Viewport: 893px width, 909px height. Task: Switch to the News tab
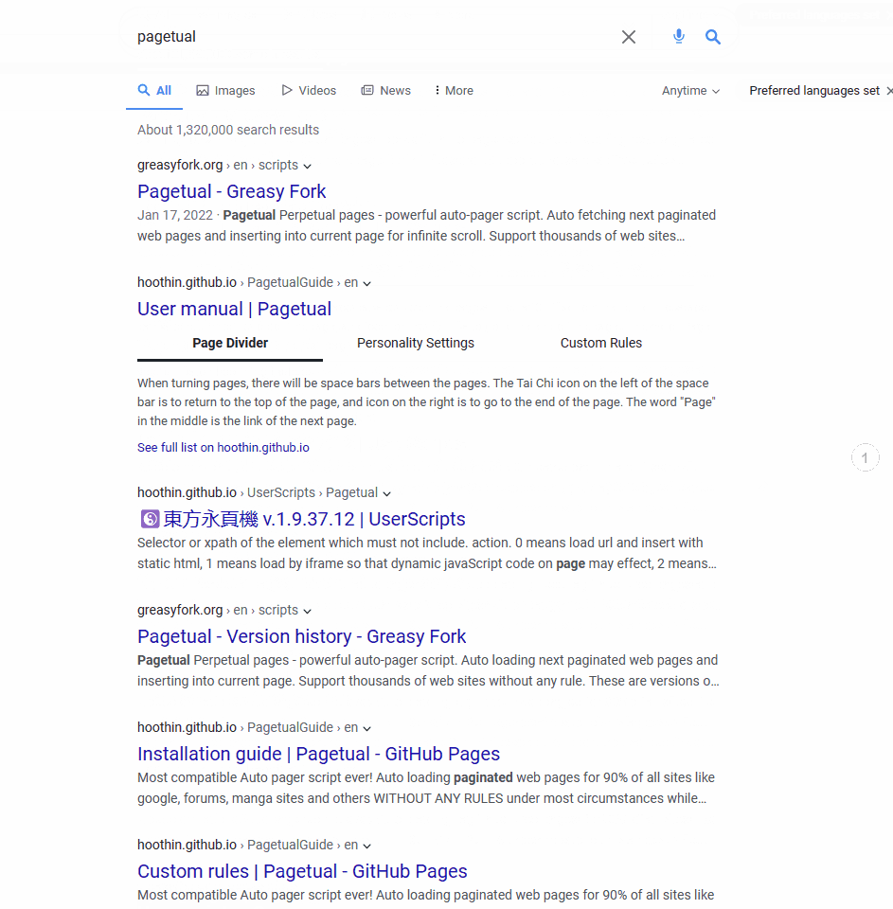[x=385, y=91]
